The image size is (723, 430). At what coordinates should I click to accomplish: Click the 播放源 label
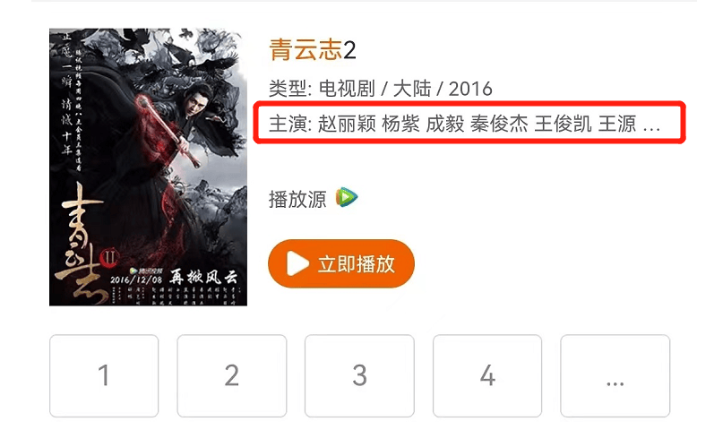tap(297, 199)
